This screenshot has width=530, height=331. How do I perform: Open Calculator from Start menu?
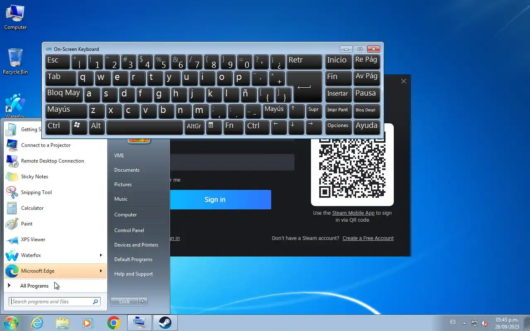click(55, 208)
